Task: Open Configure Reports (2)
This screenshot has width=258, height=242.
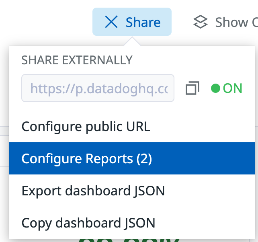Action: tap(86, 159)
